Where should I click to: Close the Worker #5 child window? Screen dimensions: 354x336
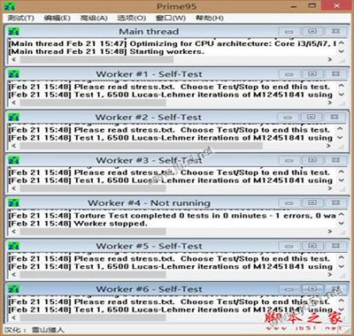335,246
